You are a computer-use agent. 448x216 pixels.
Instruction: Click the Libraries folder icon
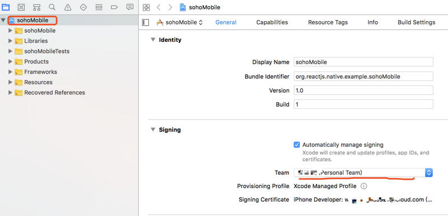pyautogui.click(x=18, y=41)
